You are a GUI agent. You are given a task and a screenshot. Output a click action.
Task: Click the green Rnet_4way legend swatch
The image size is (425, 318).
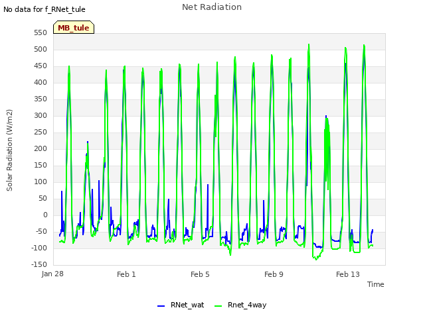[x=218, y=306]
